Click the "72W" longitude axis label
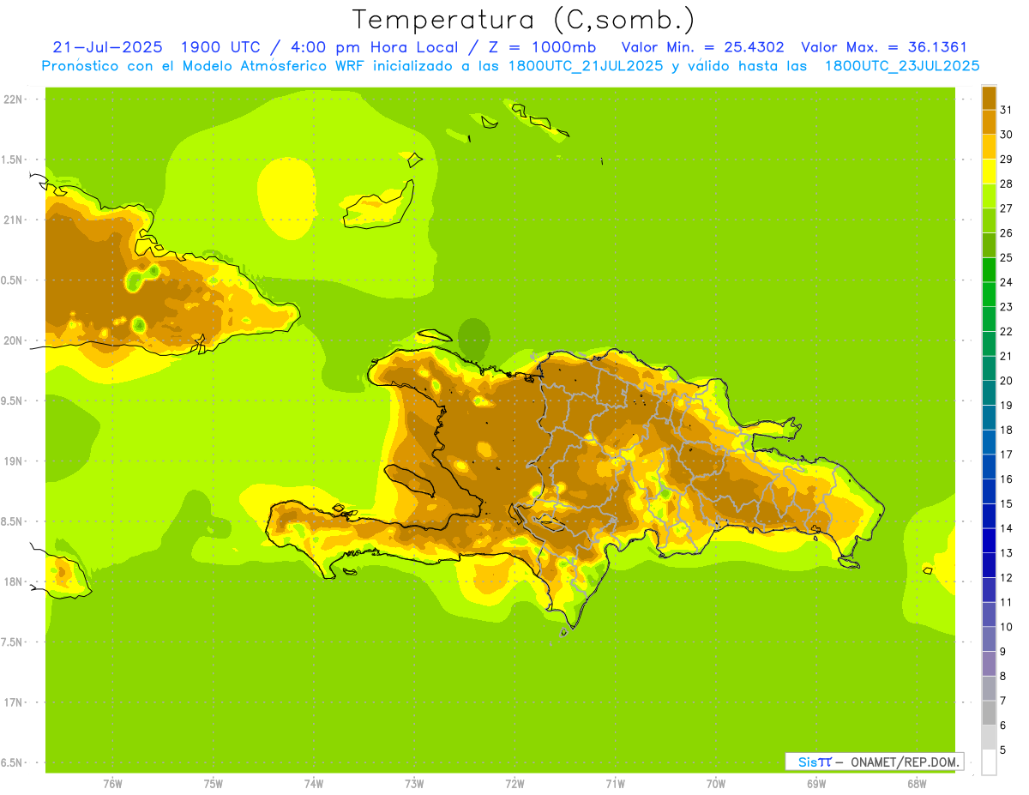This screenshot has width=1029, height=795. [514, 784]
